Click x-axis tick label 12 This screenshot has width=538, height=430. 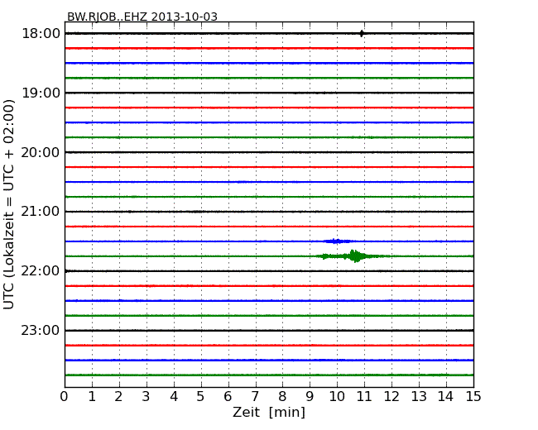coord(391,397)
